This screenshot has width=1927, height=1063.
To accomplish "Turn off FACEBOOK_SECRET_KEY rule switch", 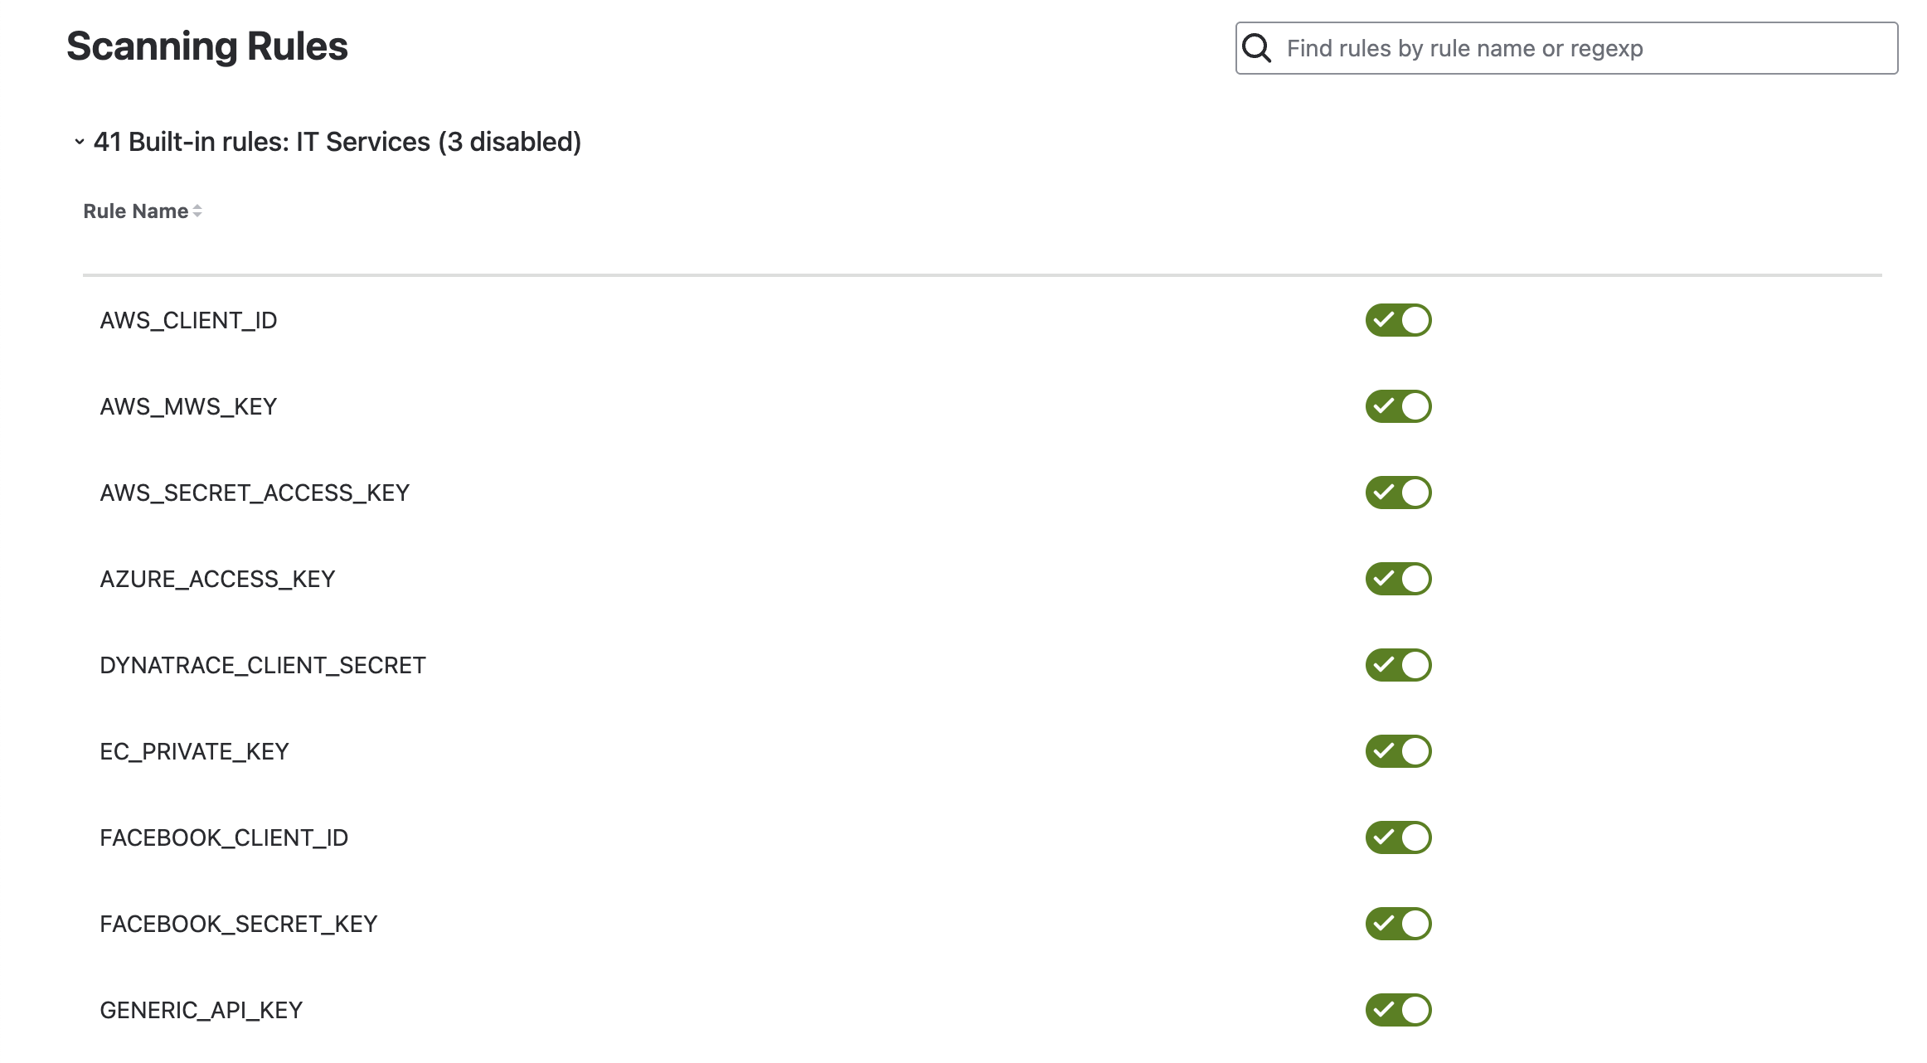I will click(x=1398, y=924).
